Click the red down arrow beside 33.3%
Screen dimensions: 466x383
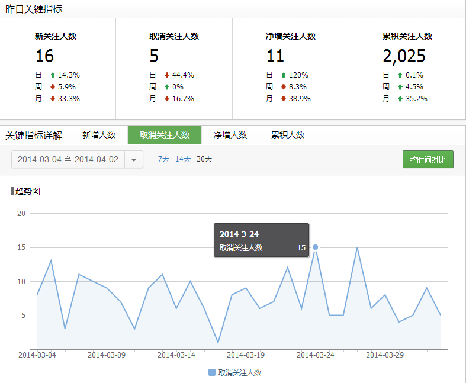(x=53, y=99)
